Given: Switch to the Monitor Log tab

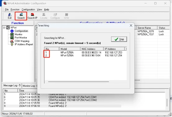Looking at the screenshot, I should pos(30,86).
